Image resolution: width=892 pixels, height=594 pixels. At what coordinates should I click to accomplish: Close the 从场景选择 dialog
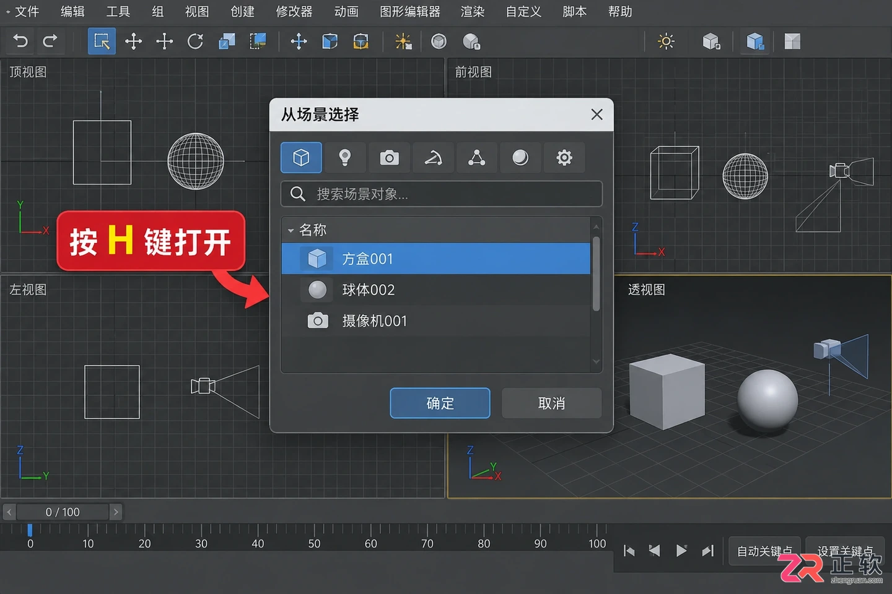(x=597, y=114)
